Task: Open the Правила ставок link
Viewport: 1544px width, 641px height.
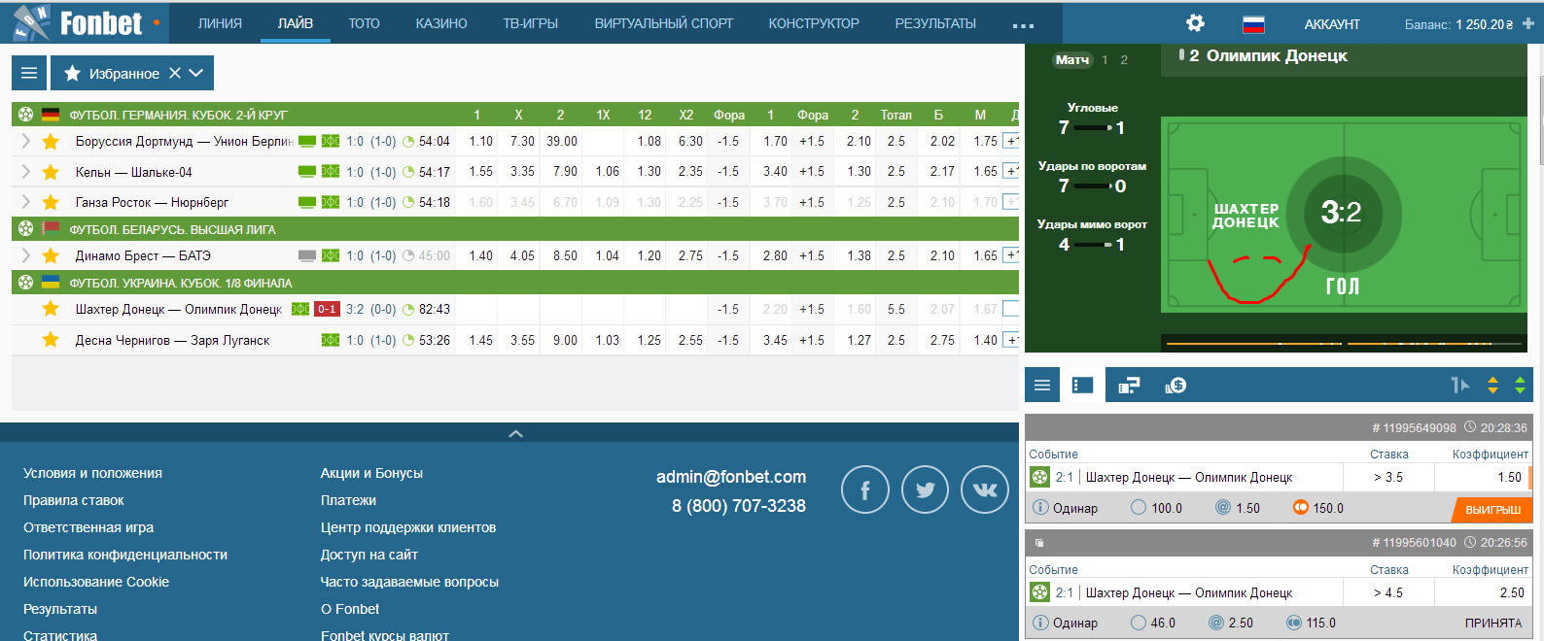Action: click(x=74, y=500)
